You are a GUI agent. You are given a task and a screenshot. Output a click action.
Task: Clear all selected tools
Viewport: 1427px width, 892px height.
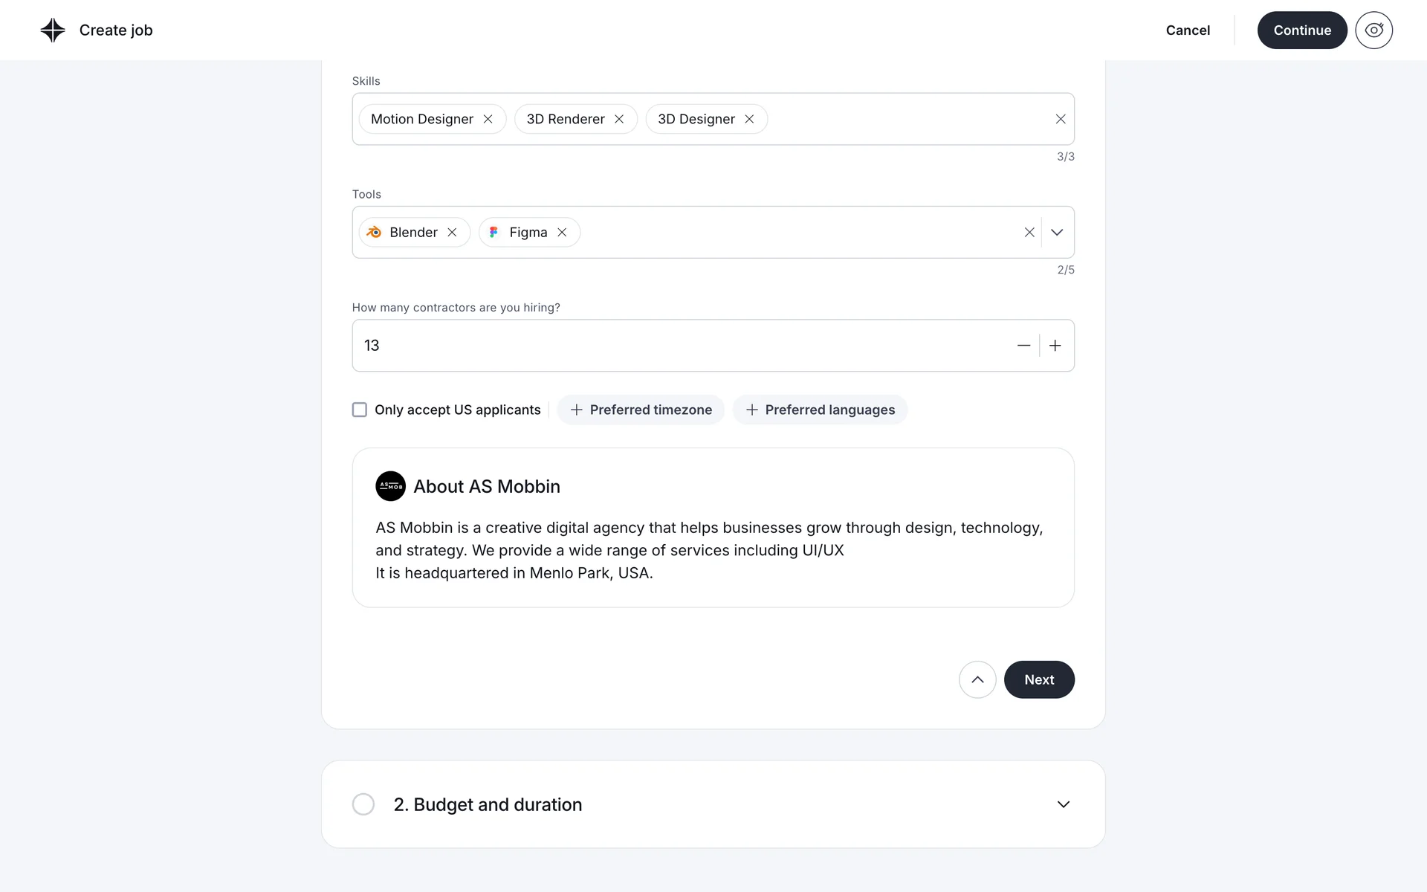[1029, 233]
